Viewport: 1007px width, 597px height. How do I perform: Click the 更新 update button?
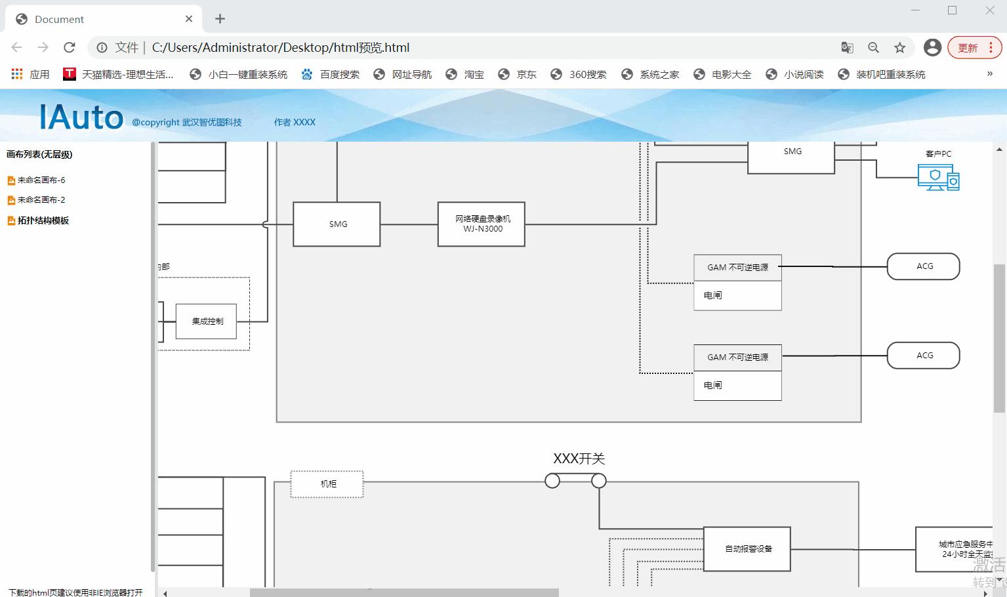coord(974,47)
